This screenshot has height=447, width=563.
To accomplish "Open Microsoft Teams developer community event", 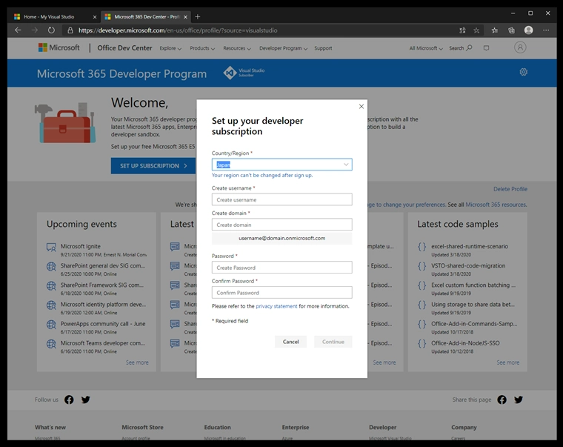I will (103, 343).
